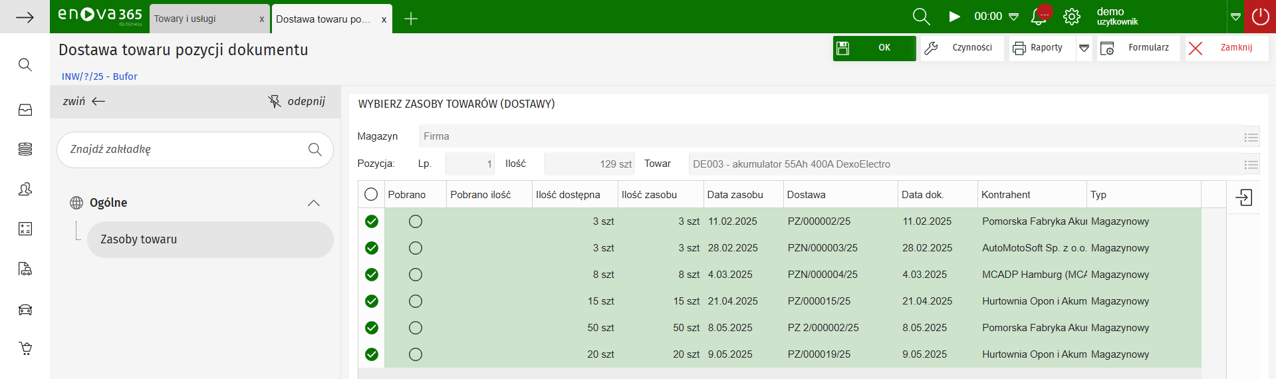
Task: Click the green OK save button
Action: click(x=874, y=48)
